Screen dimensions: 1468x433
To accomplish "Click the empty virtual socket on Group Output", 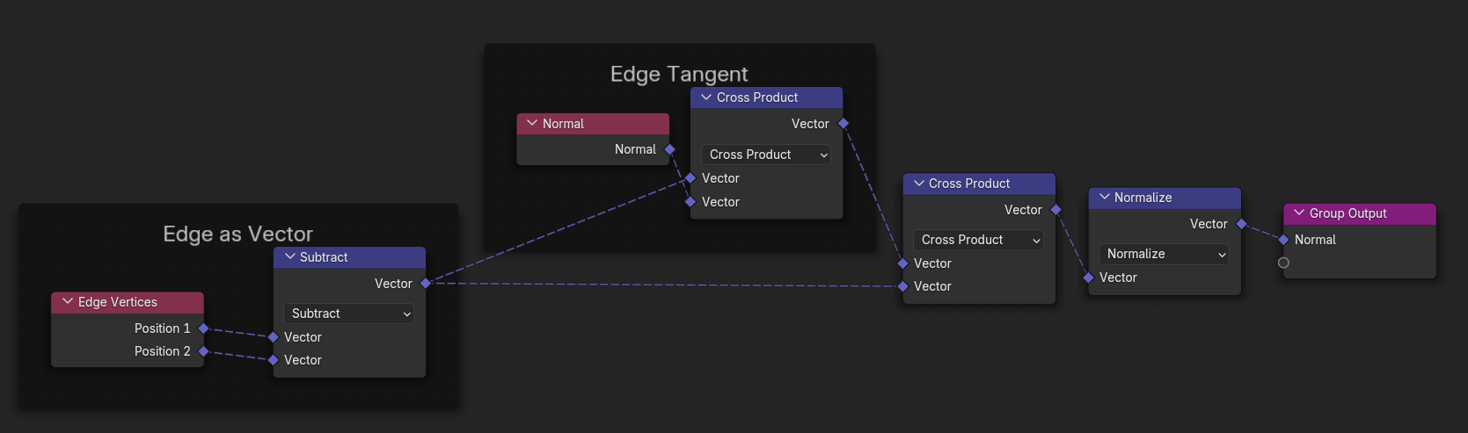I will pyautogui.click(x=1283, y=263).
